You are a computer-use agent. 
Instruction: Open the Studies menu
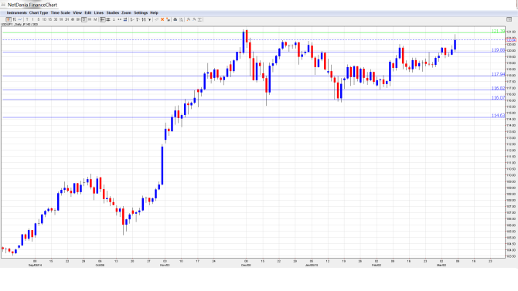(113, 13)
